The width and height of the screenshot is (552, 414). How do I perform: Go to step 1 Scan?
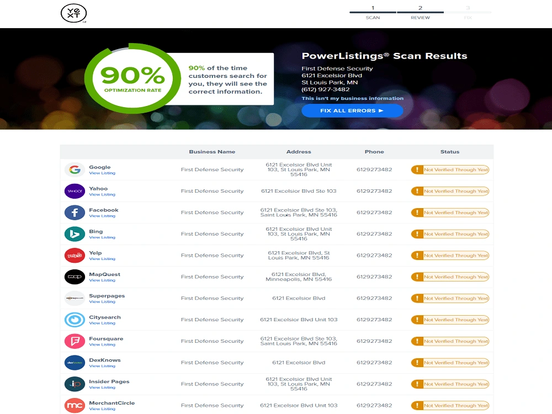373,12
